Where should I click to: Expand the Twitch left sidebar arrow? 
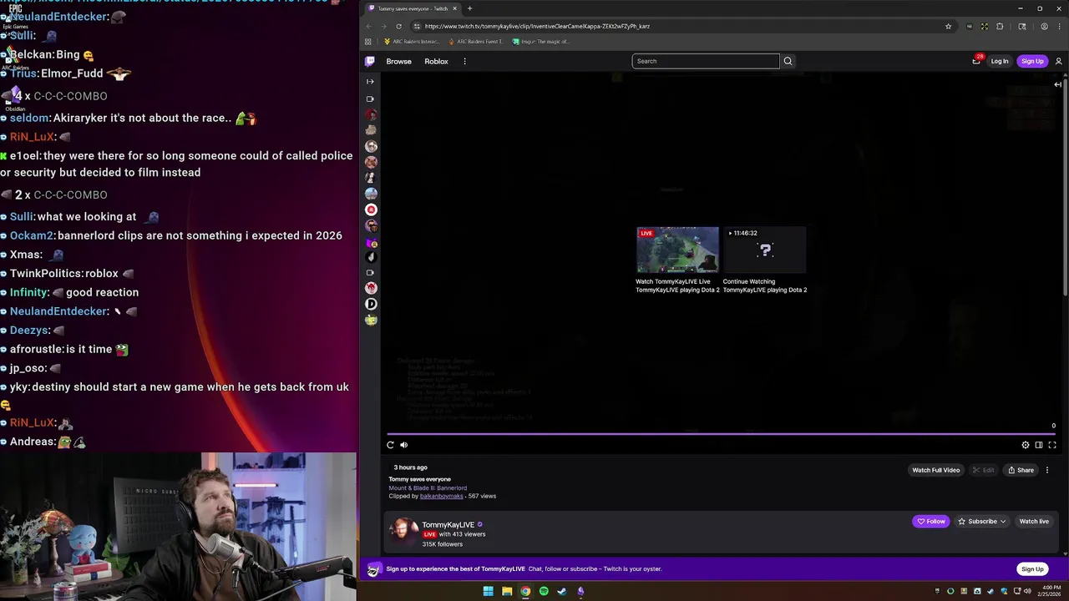pyautogui.click(x=370, y=82)
